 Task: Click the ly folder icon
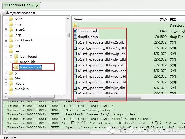[x=11, y=73]
